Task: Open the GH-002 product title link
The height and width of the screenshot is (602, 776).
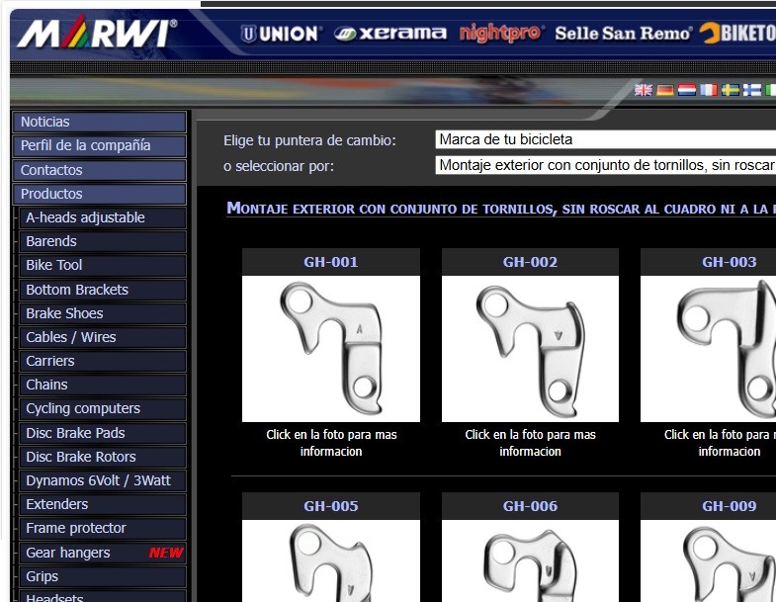Action: click(530, 262)
